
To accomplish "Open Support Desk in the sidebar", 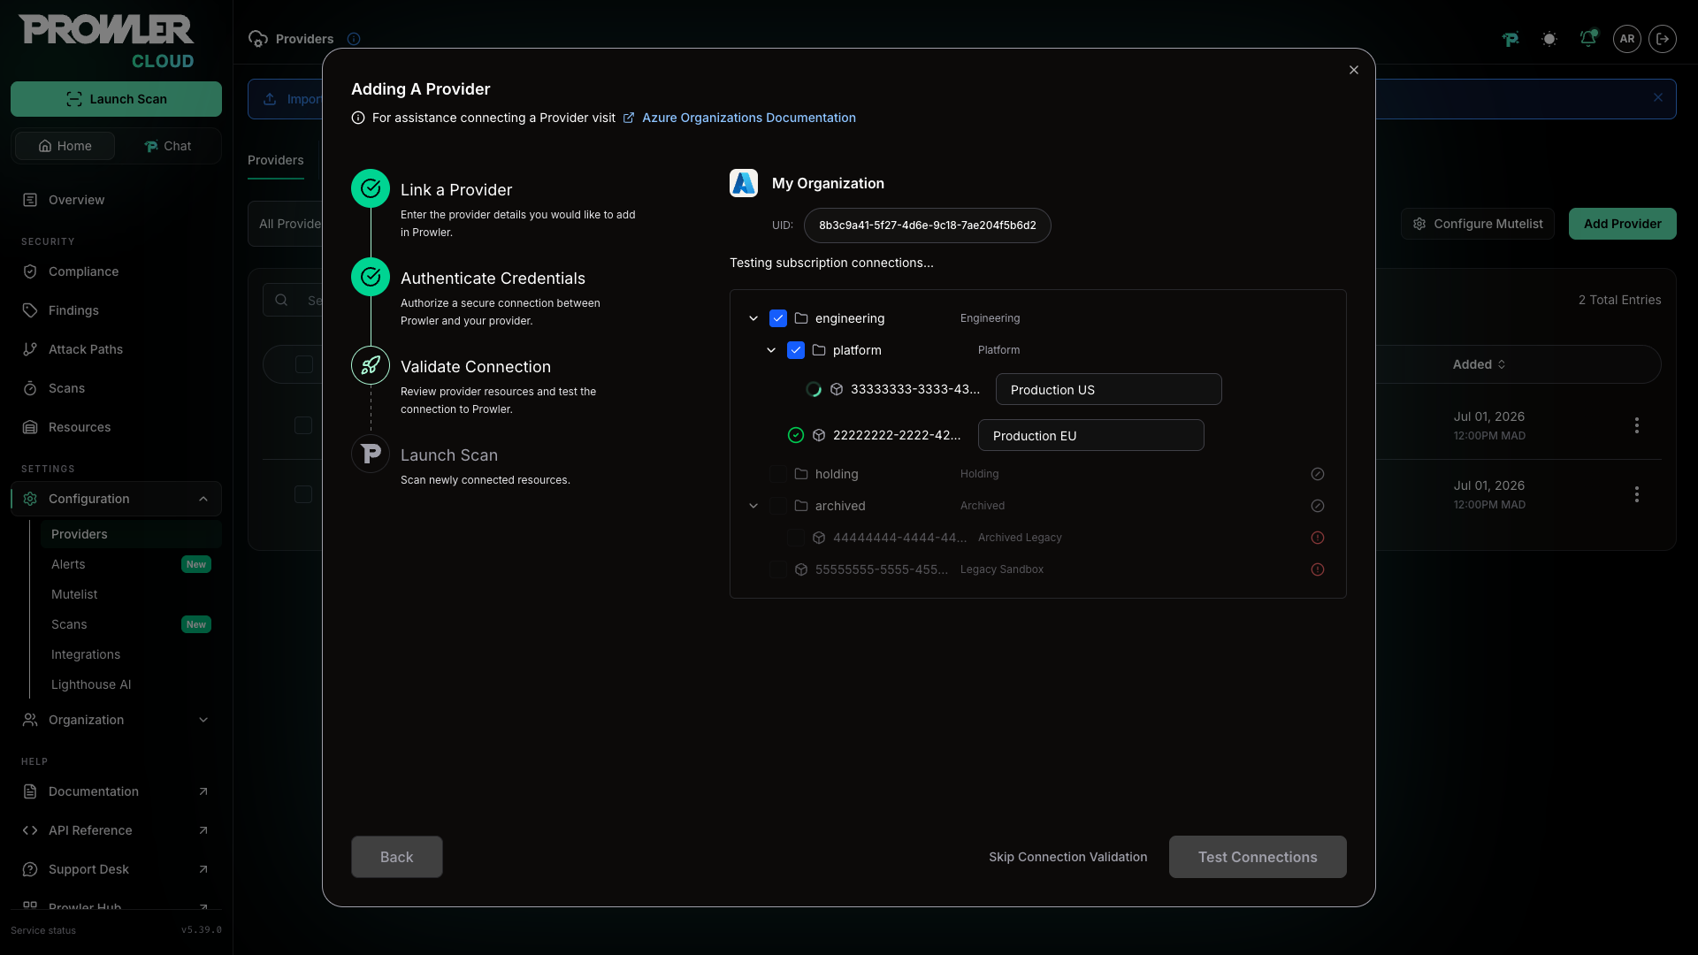I will click(116, 869).
